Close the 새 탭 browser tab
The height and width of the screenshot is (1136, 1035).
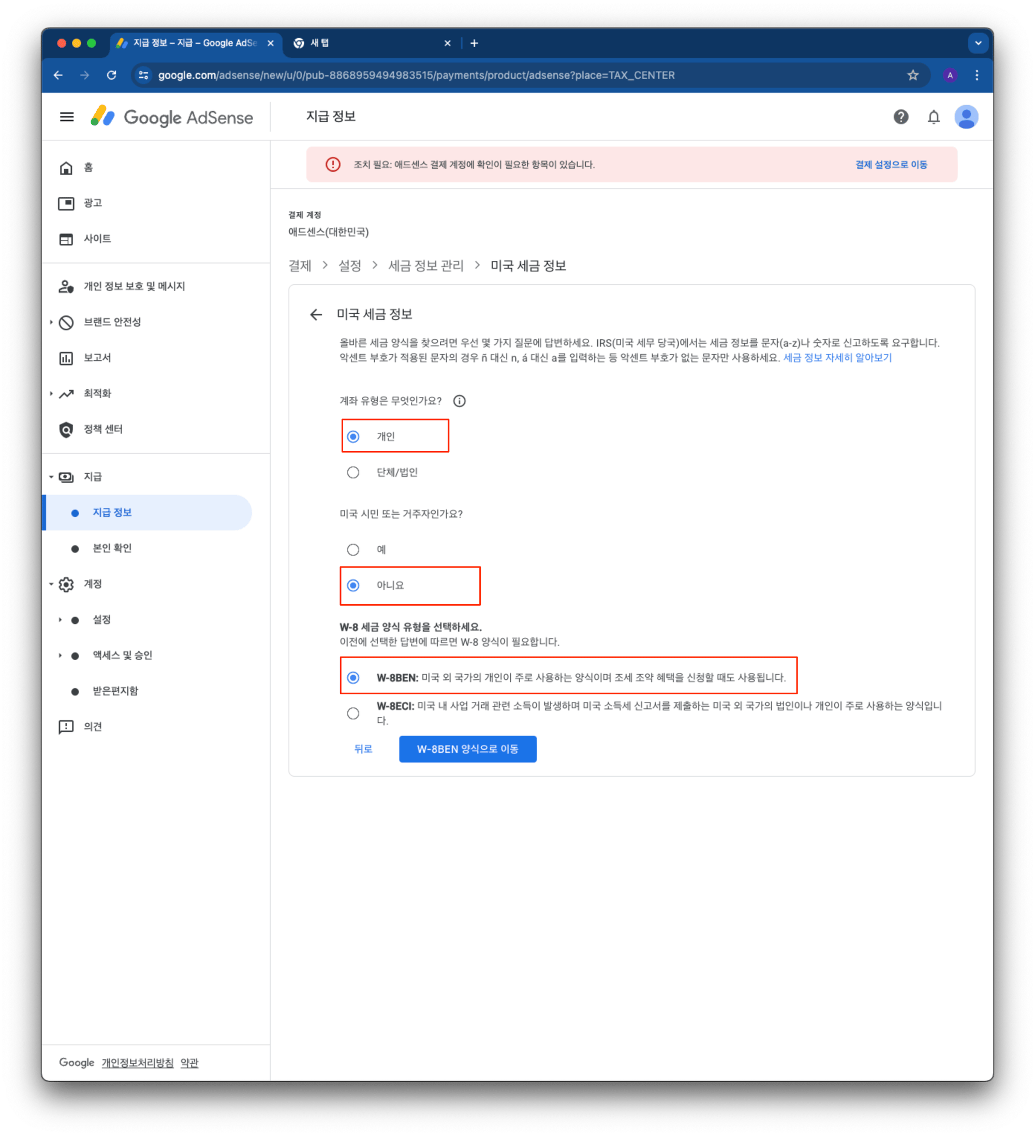(447, 43)
